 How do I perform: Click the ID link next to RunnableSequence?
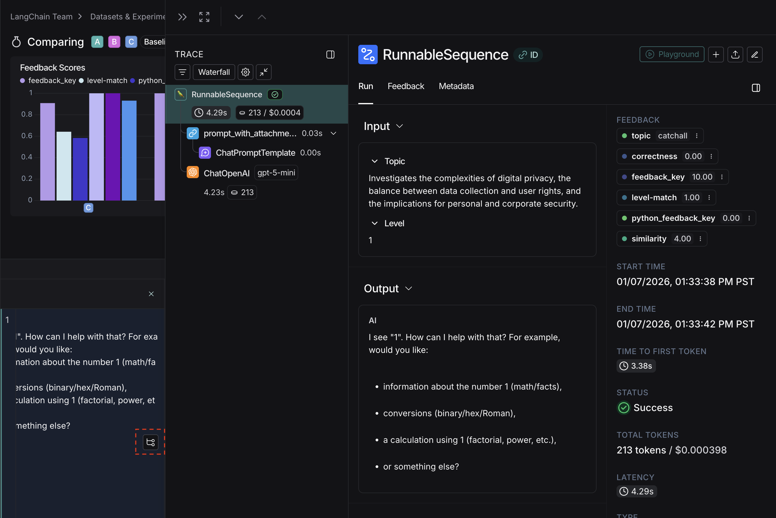click(x=528, y=55)
